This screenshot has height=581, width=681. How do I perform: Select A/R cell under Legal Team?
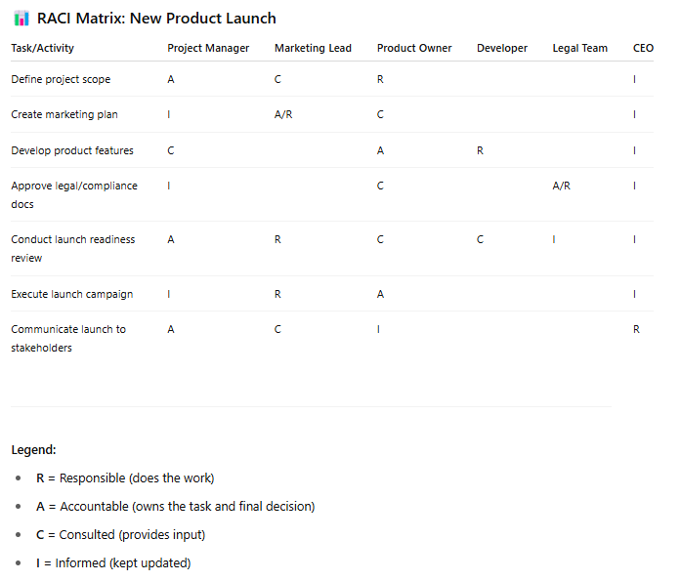coord(561,186)
